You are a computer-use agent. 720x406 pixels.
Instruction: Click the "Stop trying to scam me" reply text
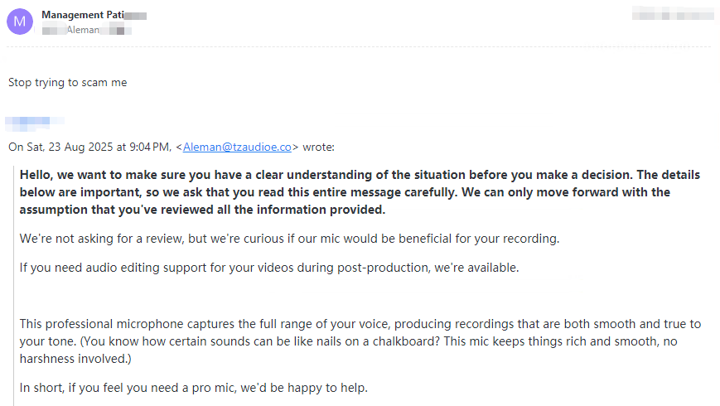tap(67, 83)
